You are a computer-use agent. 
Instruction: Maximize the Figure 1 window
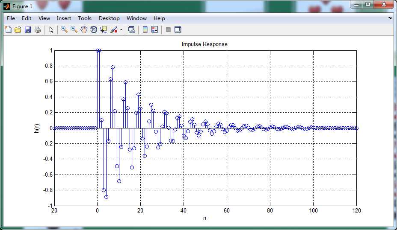tap(368, 5)
